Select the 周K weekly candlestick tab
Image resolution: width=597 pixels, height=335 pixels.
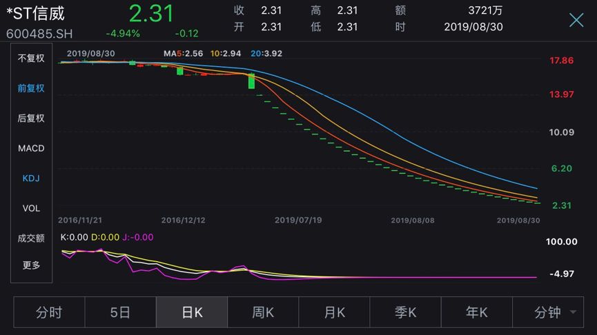point(263,312)
